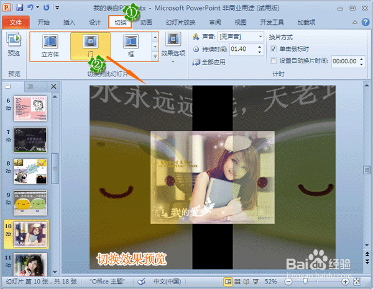The image size is (373, 289).
Task: Click the zoom in plus button
Action: pos(345,282)
